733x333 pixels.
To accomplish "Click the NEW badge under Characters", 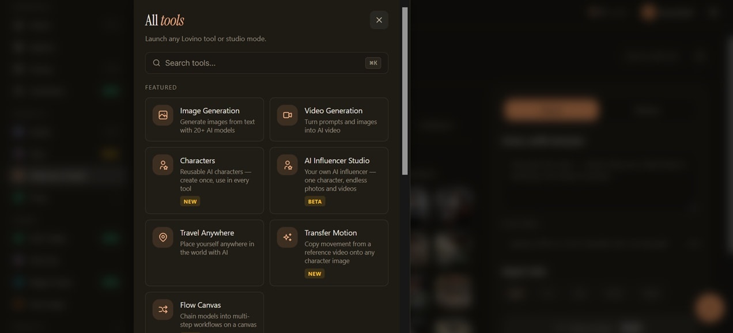I will coord(190,202).
